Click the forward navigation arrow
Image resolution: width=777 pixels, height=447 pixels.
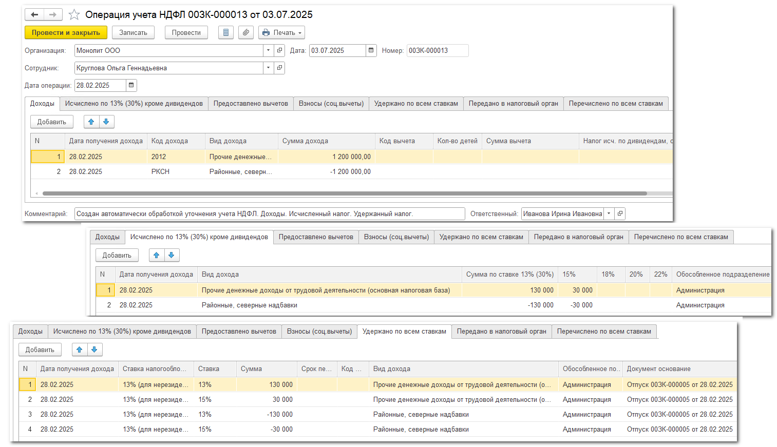53,15
